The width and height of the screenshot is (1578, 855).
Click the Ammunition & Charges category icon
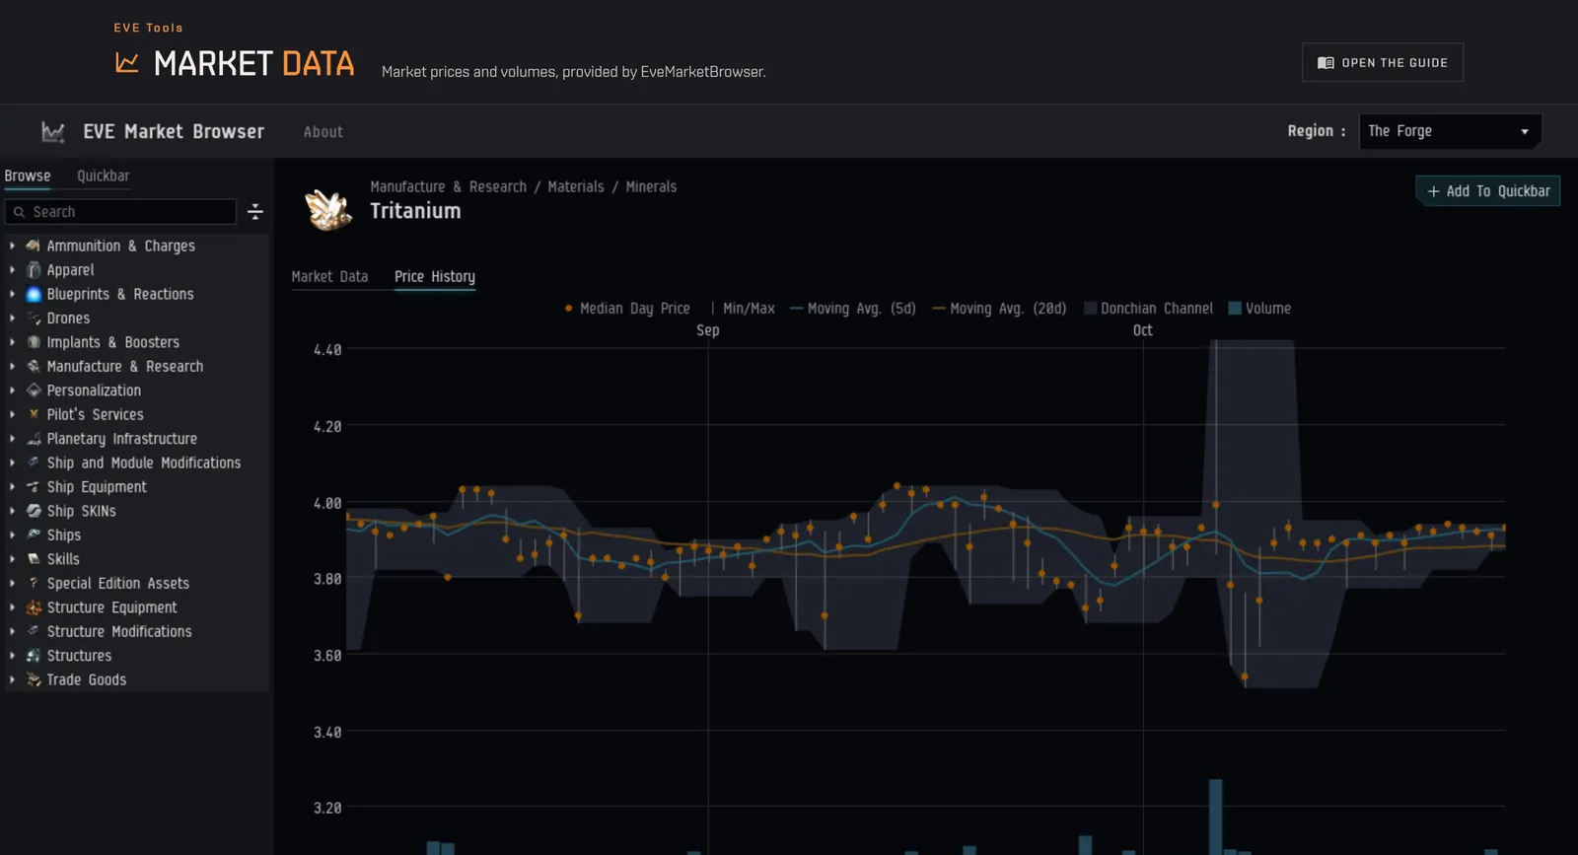[x=34, y=246]
